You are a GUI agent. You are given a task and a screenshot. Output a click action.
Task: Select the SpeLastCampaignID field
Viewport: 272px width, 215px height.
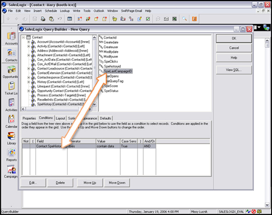pos(118,71)
